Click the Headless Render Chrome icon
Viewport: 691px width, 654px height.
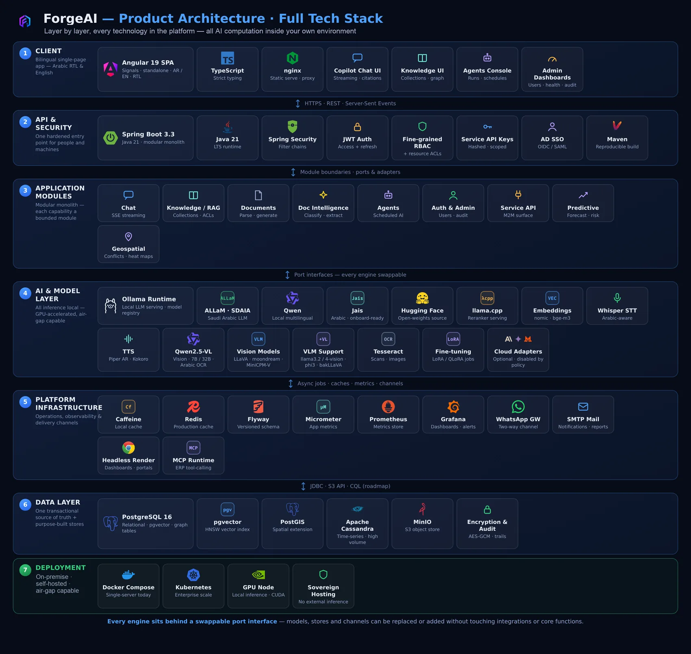[128, 448]
